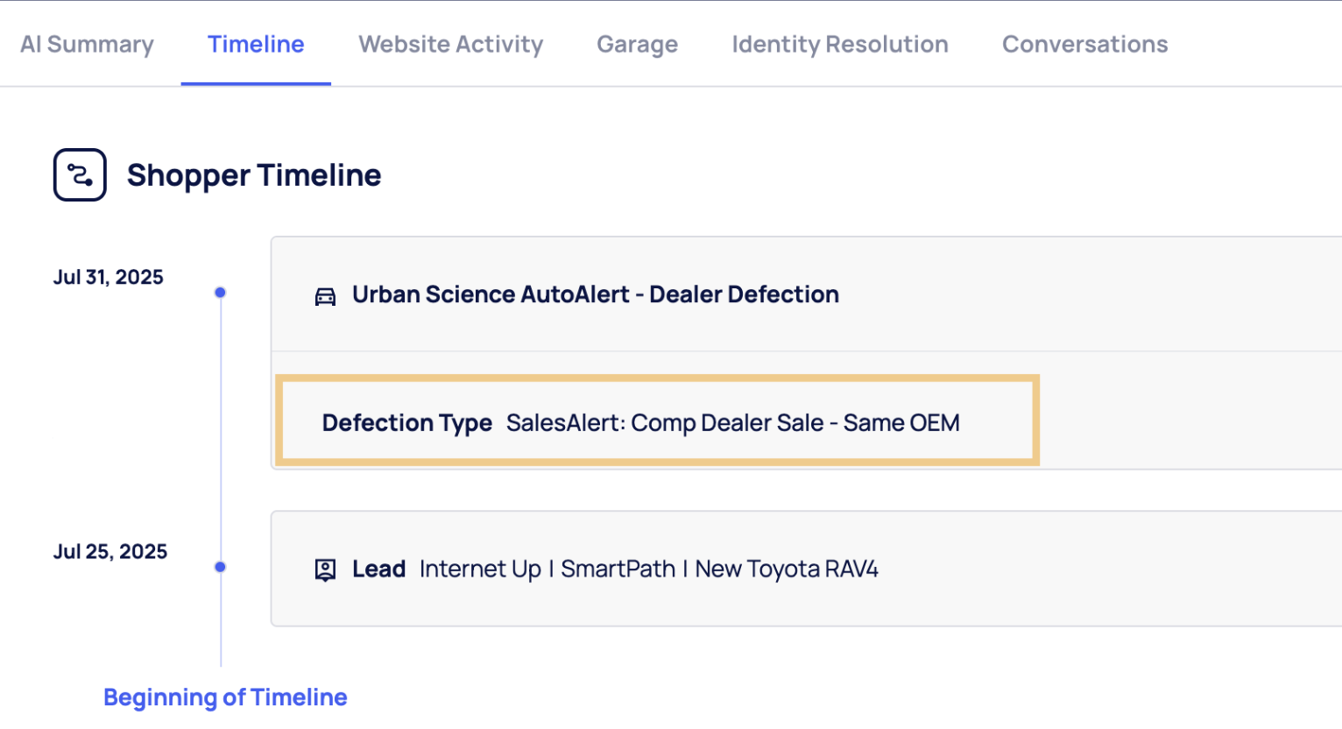Open the Conversations tab
The height and width of the screenshot is (729, 1342).
pos(1084,44)
